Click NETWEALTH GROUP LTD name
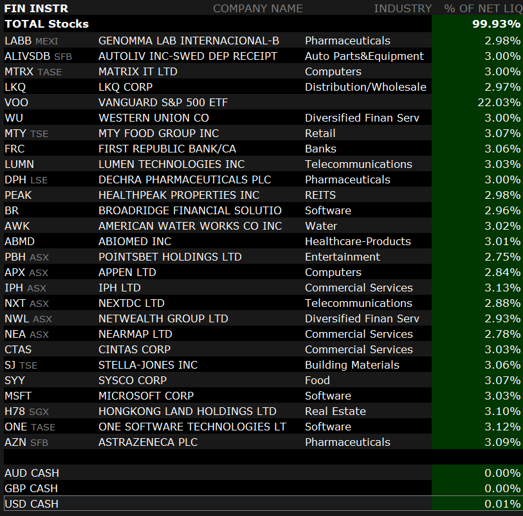This screenshot has height=516, width=523. tap(163, 319)
